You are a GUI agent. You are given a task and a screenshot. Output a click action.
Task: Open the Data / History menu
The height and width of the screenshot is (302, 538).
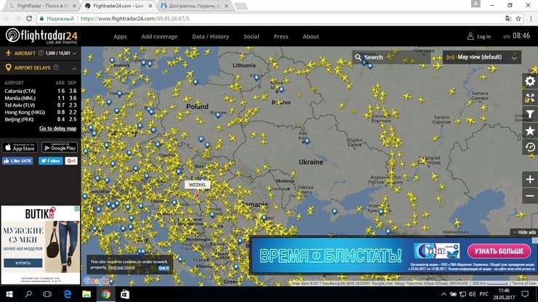pos(209,36)
